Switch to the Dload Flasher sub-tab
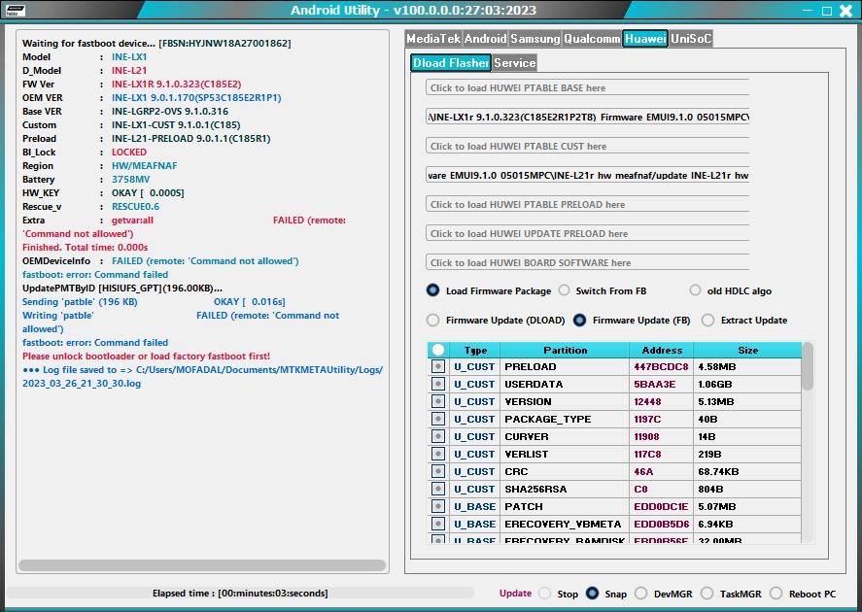This screenshot has width=862, height=612. (x=451, y=62)
